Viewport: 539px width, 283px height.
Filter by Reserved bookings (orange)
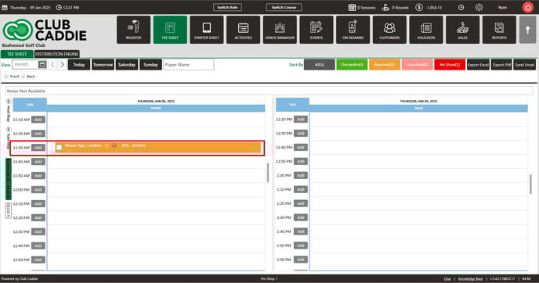385,64
